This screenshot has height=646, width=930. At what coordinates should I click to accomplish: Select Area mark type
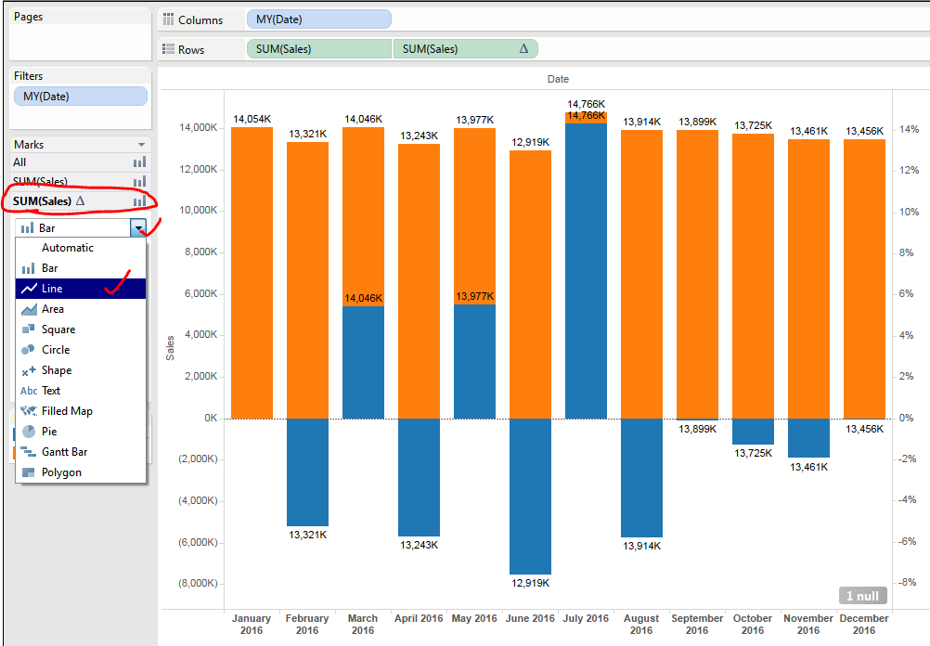pyautogui.click(x=81, y=309)
